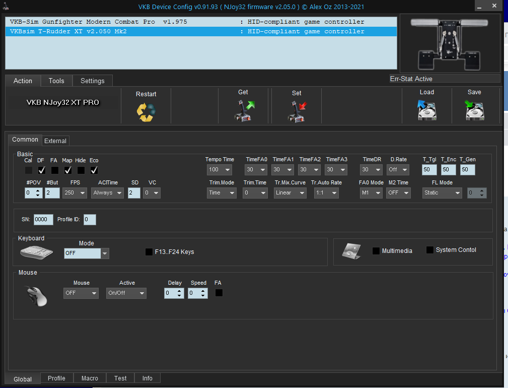Click the #But input field

(x=52, y=193)
